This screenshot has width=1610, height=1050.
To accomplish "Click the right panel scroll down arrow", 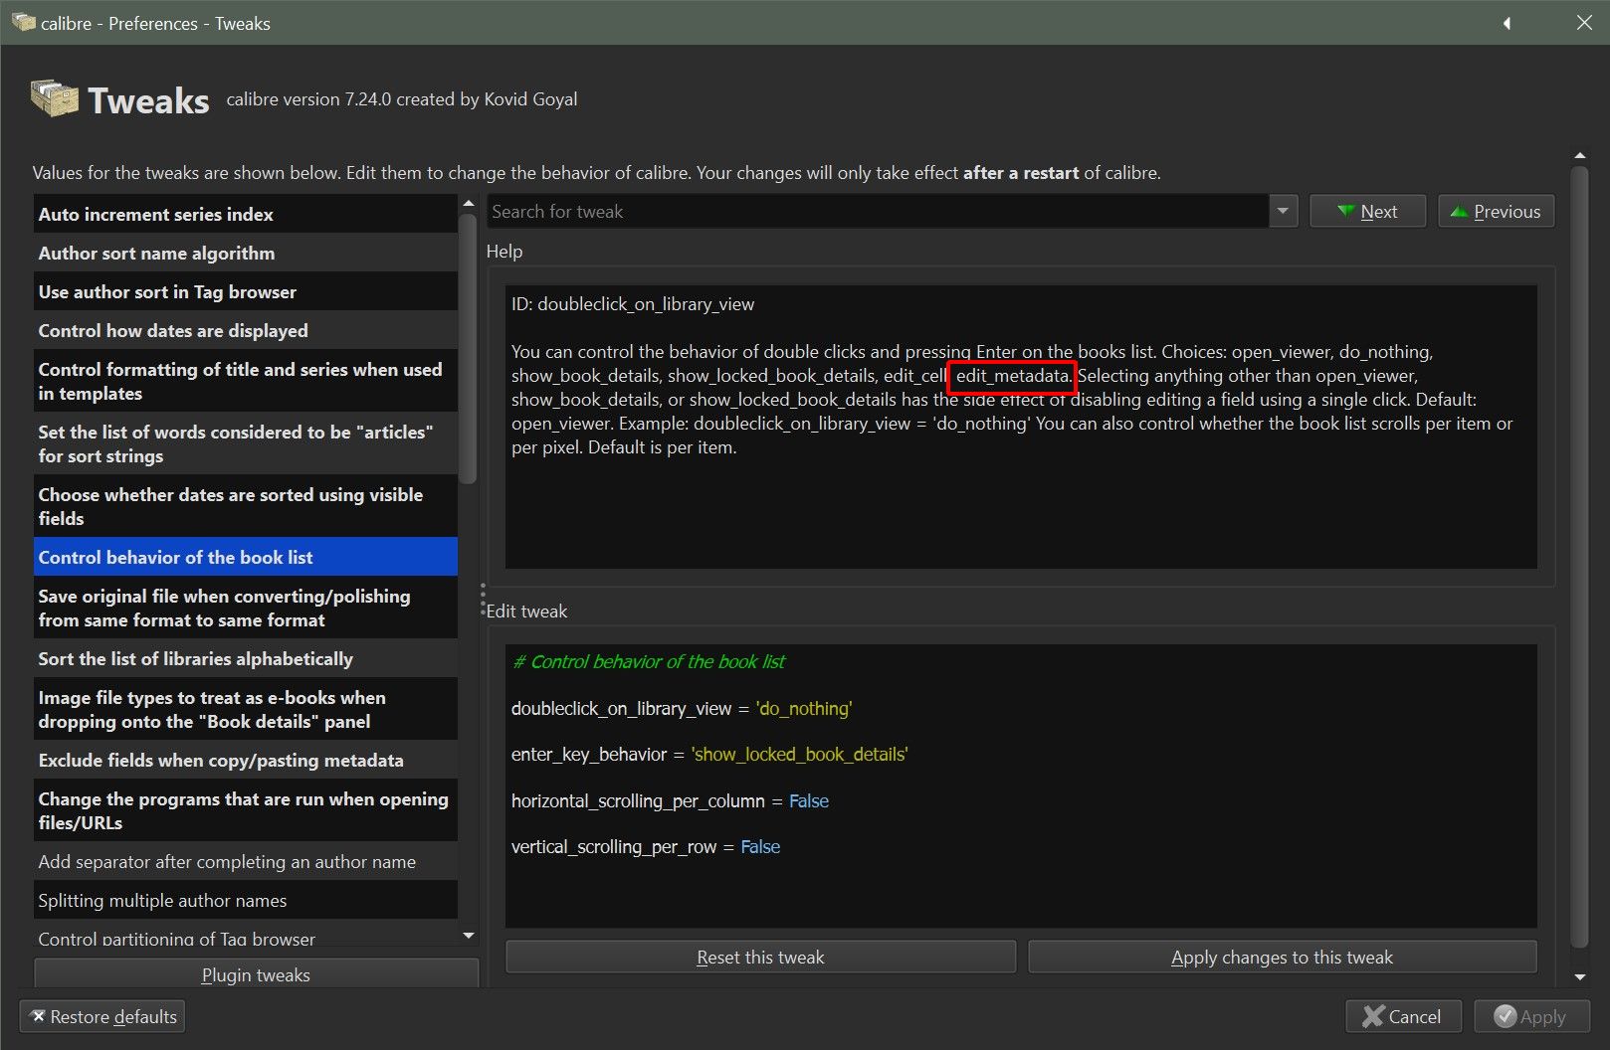I will 1579,977.
